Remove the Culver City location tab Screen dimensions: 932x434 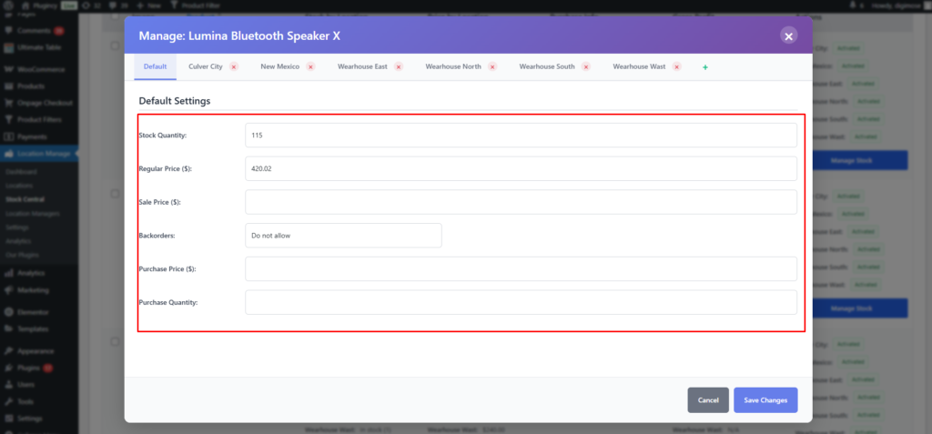pos(234,67)
